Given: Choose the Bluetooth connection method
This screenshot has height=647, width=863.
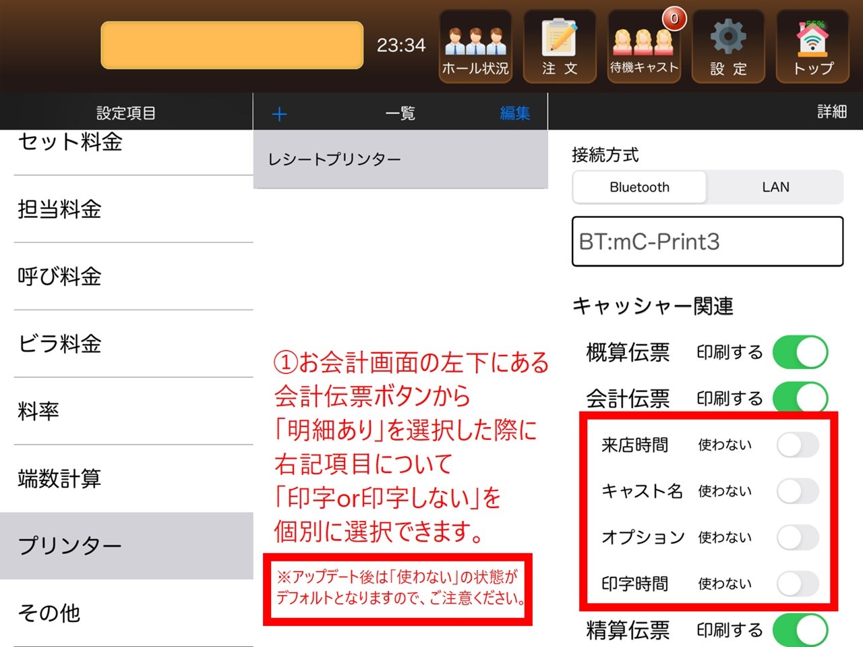Looking at the screenshot, I should 639,187.
